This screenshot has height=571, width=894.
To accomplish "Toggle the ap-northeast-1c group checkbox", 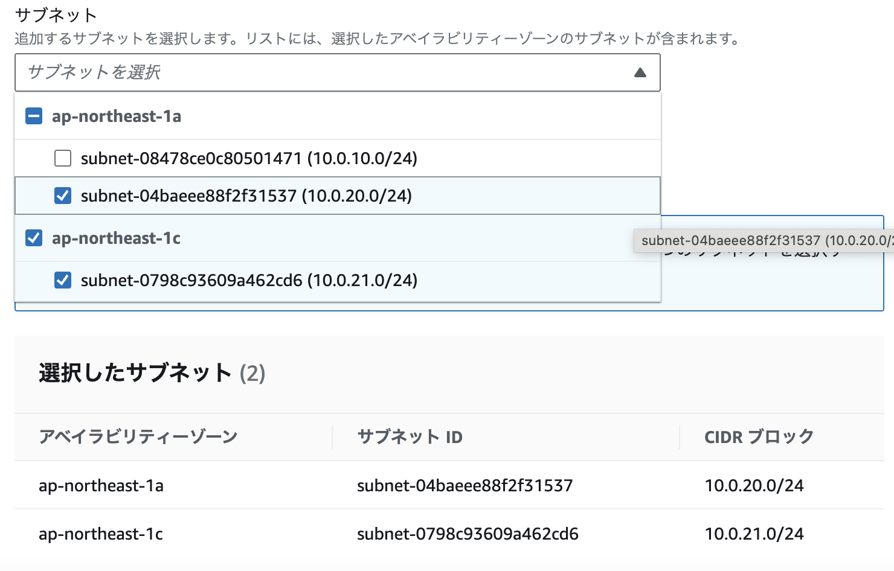I will (34, 238).
